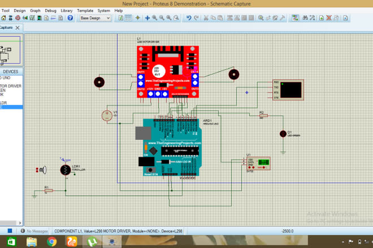Image resolution: width=373 pixels, height=248 pixels.
Task: Click the Redo arrow icon
Action: (x=196, y=18)
